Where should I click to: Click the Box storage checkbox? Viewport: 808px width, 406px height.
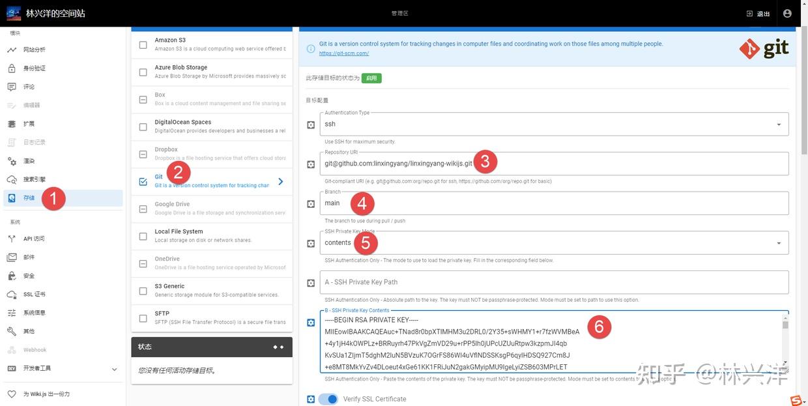[x=143, y=100]
